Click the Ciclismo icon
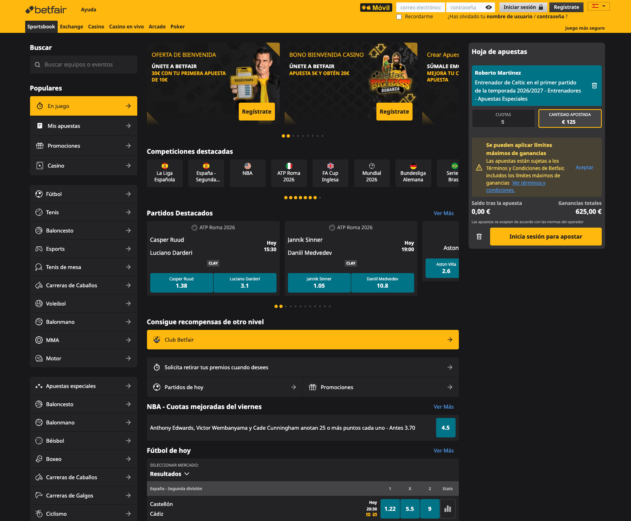Image resolution: width=631 pixels, height=521 pixels. (x=39, y=514)
